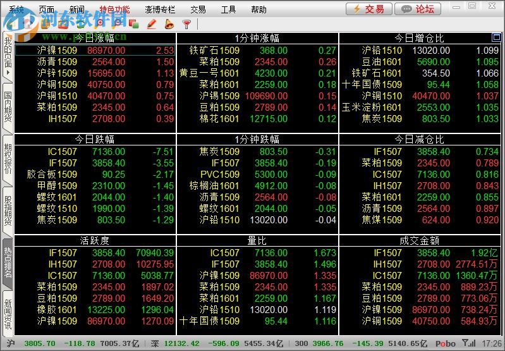
Task: Select 十年国债1509 row in 量比
Action: click(257, 321)
